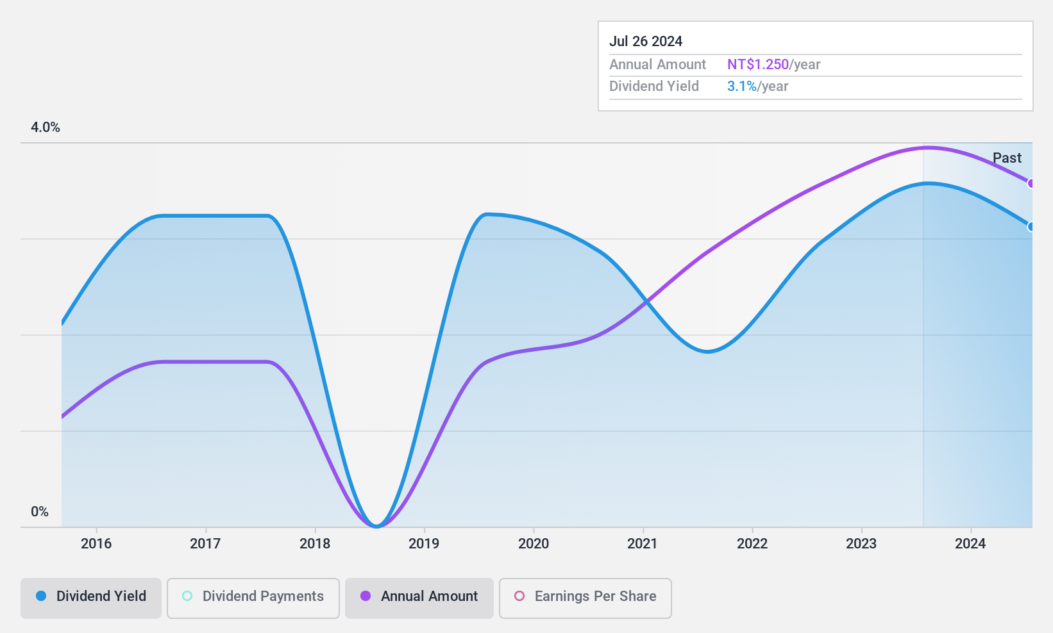Click the 2016 x-axis label

(x=96, y=544)
